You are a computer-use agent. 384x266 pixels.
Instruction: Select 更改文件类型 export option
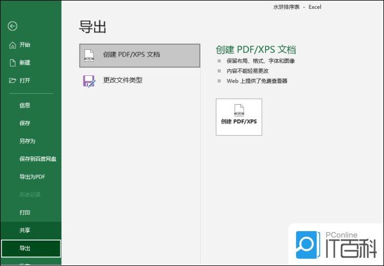pos(139,81)
